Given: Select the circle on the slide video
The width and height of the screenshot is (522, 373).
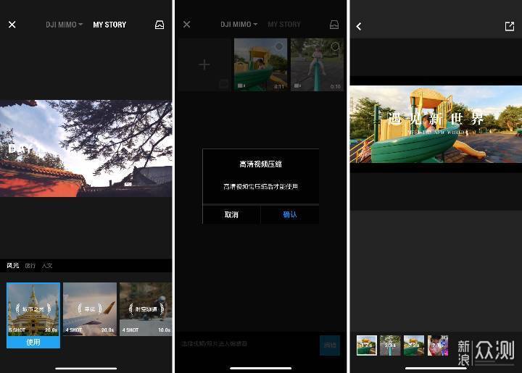Looking at the screenshot, I should point(279,47).
